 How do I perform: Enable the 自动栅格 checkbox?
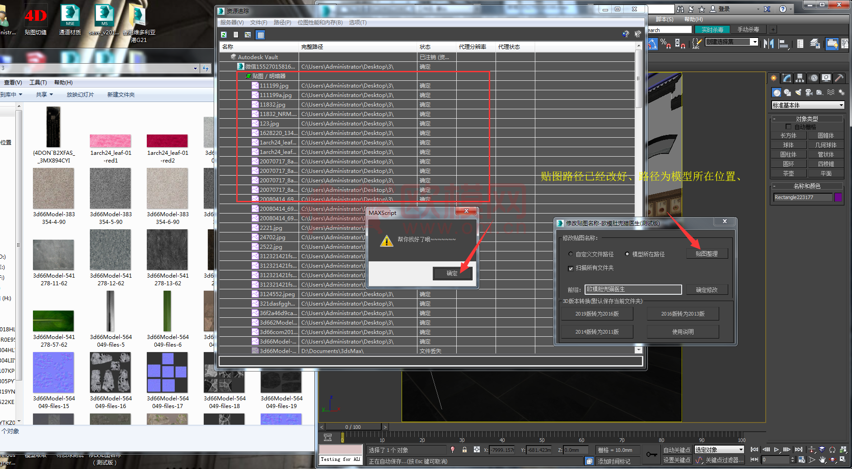pyautogui.click(x=789, y=127)
